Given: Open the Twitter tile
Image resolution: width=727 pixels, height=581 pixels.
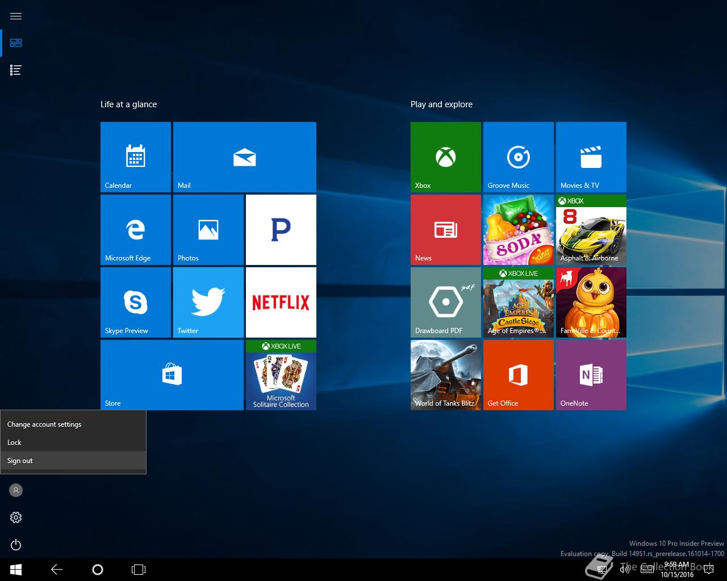Looking at the screenshot, I should tap(208, 302).
